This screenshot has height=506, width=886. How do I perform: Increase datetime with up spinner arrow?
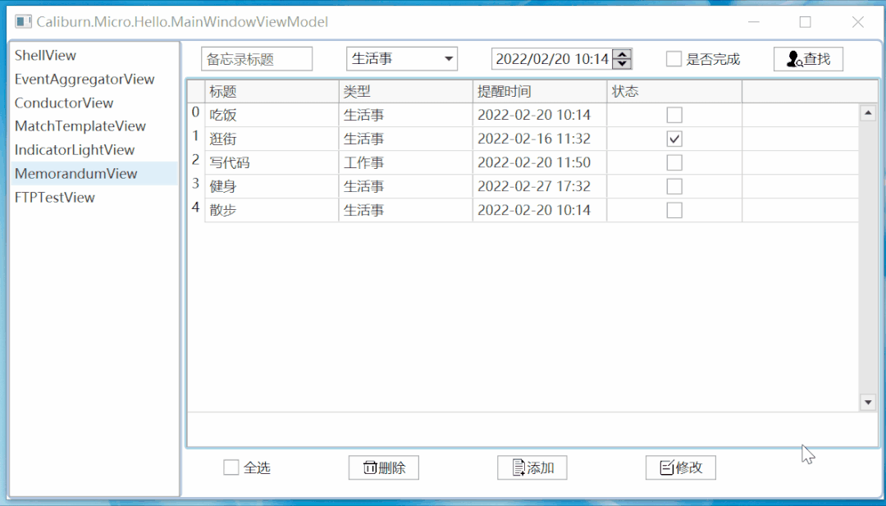622,54
